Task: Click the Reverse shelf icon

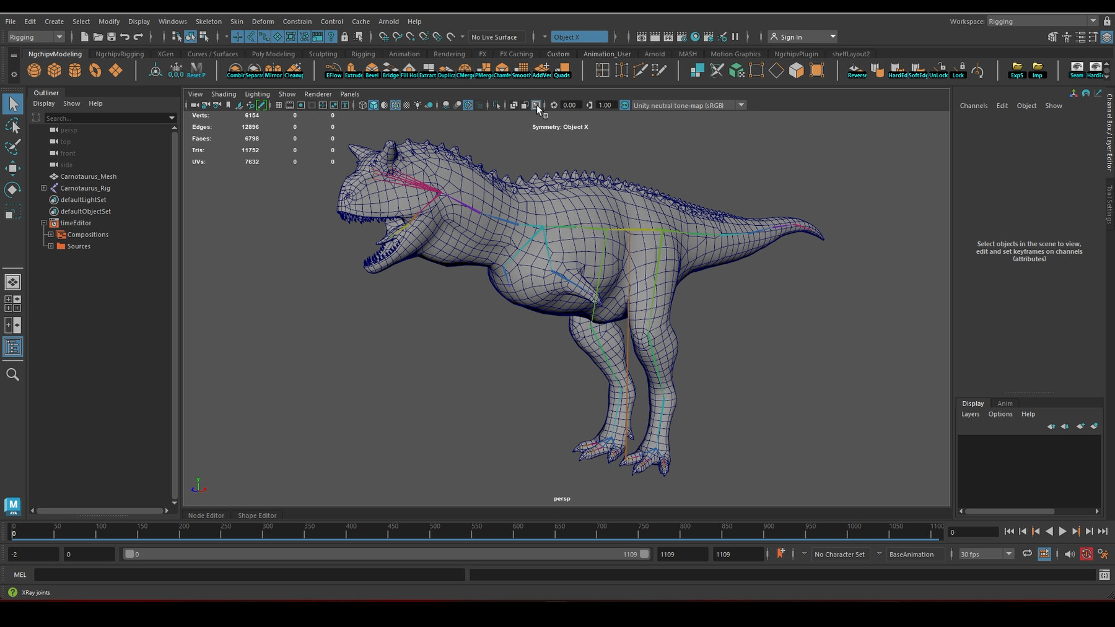Action: click(x=857, y=70)
